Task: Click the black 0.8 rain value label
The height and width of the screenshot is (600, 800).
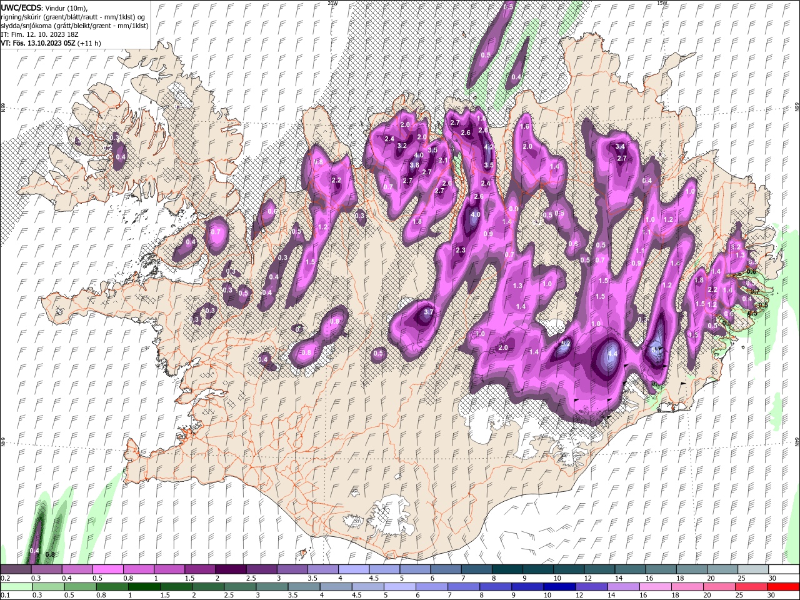Action: pyautogui.click(x=51, y=554)
